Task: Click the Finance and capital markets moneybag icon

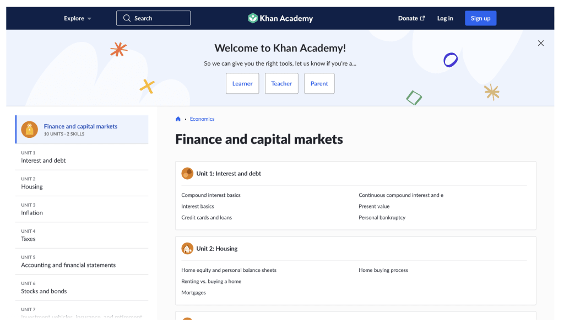Action: pyautogui.click(x=30, y=130)
